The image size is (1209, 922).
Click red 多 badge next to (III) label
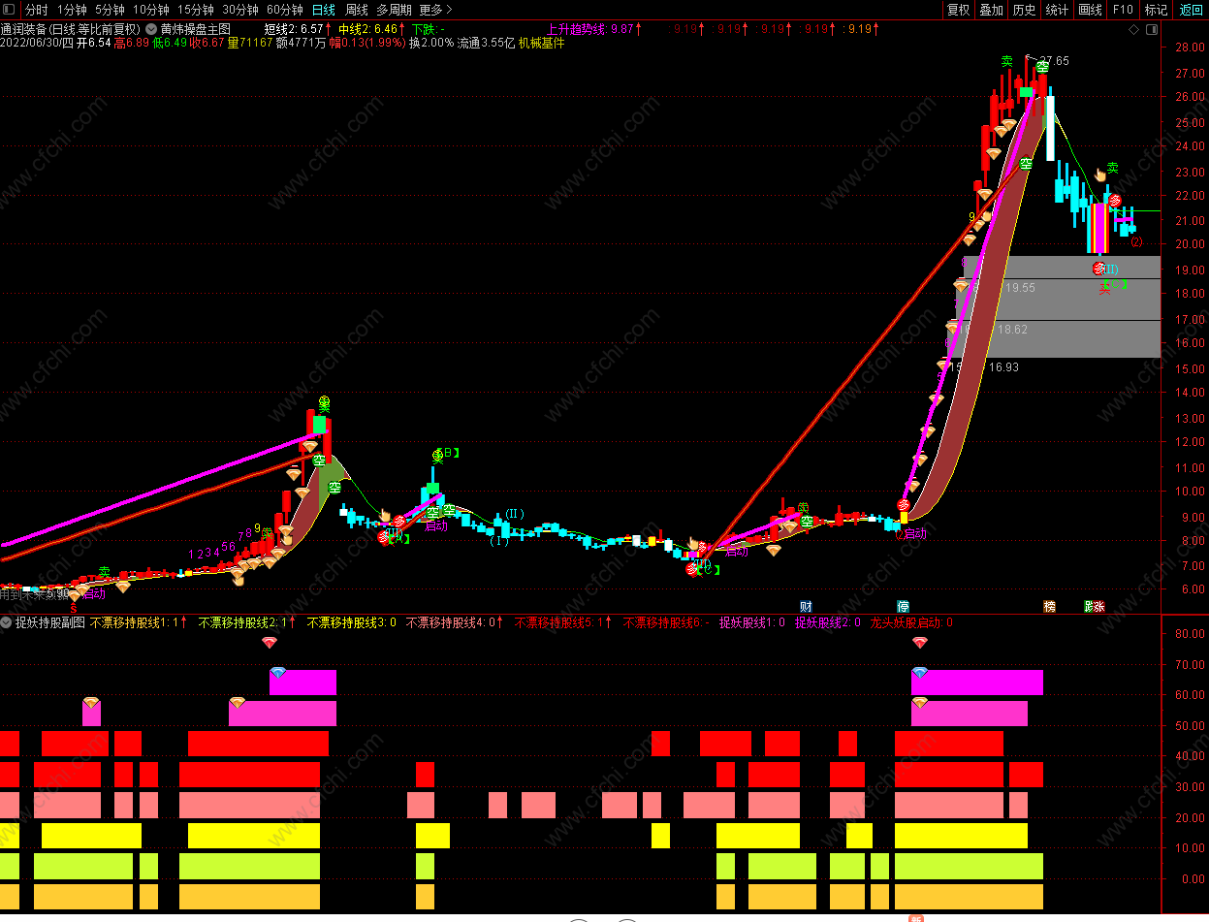pos(1098,269)
